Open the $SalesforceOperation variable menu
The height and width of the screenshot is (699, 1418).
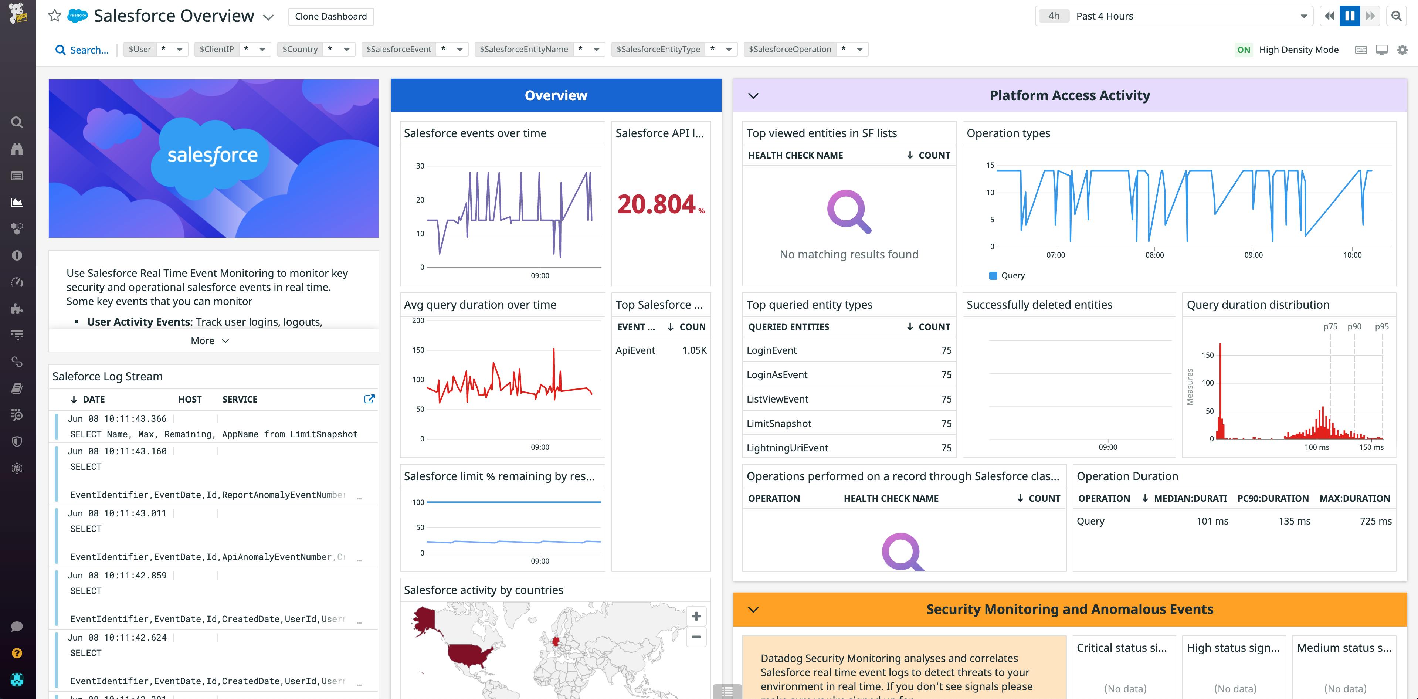click(859, 49)
